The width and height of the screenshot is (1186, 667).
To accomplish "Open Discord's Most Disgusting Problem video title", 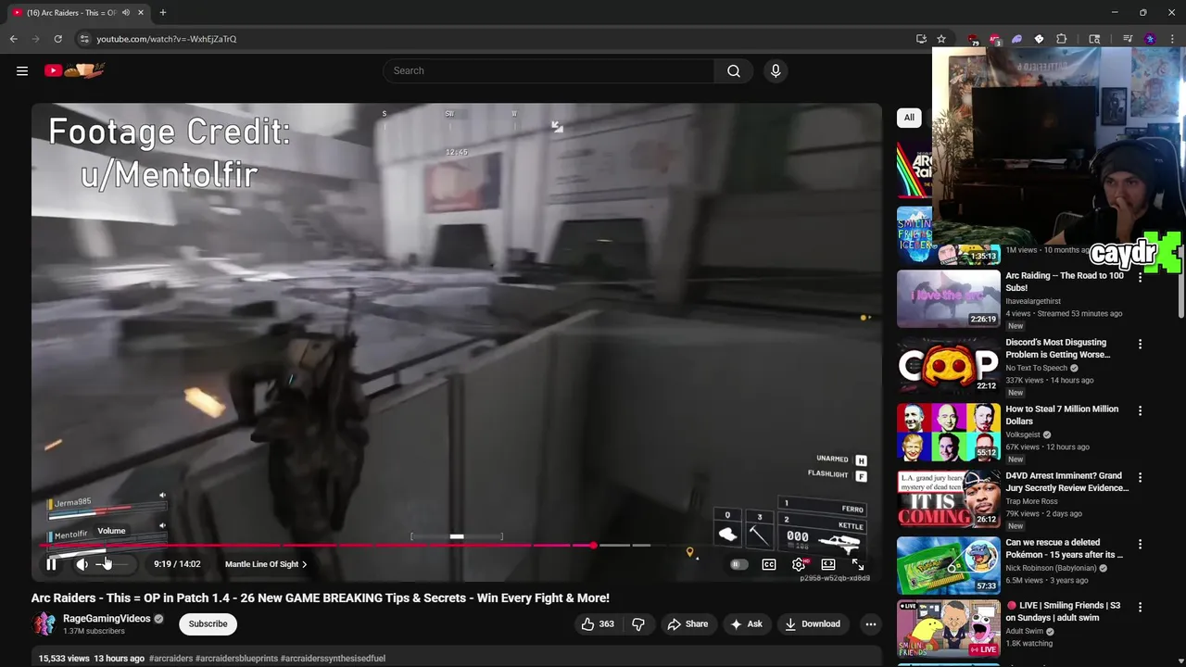I will coord(1058,348).
